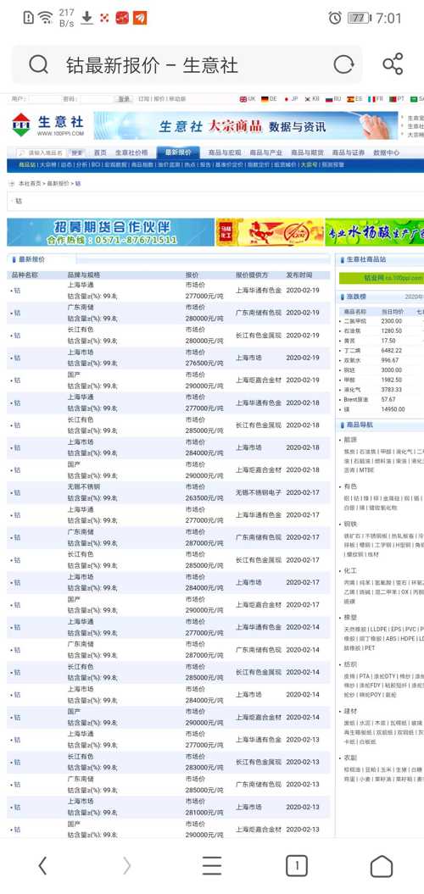This screenshot has height=894, width=424.
Task: Click 本社首页 breadcrumb link
Action: pyautogui.click(x=30, y=184)
